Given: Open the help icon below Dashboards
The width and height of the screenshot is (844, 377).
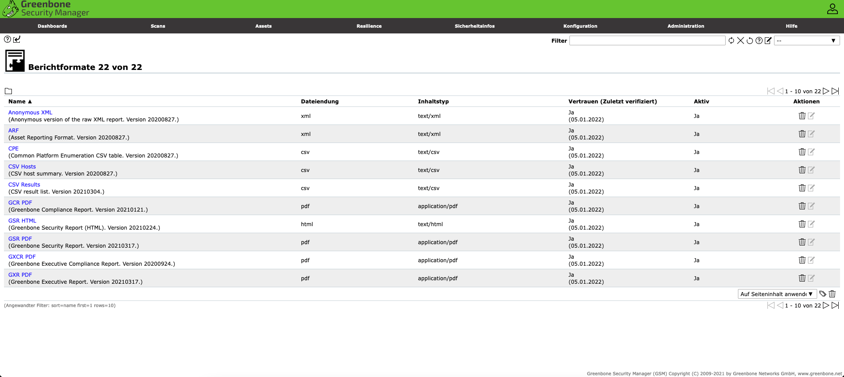Looking at the screenshot, I should point(7,39).
